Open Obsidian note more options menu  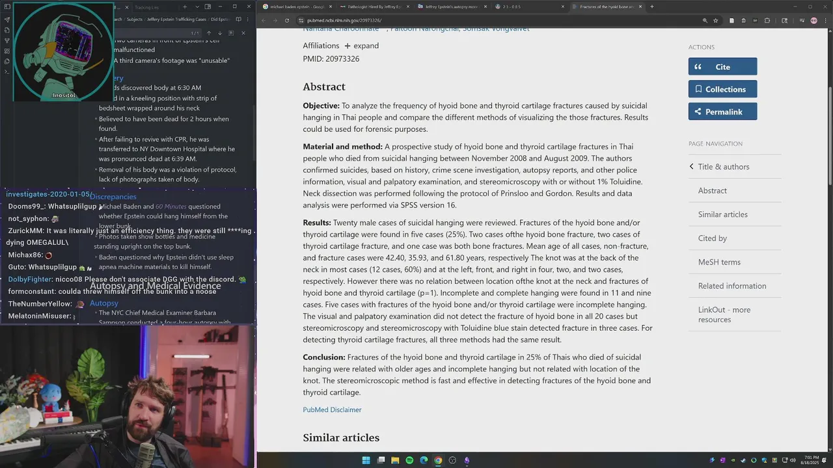[x=248, y=19]
